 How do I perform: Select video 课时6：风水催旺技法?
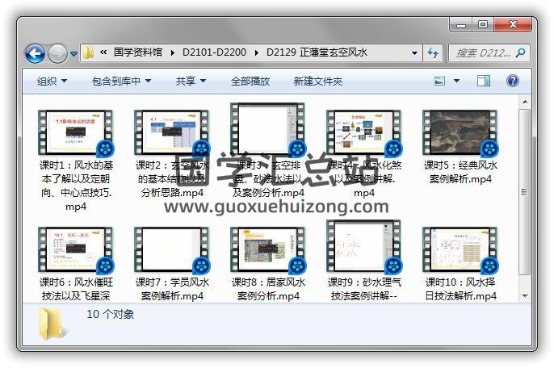coord(76,250)
